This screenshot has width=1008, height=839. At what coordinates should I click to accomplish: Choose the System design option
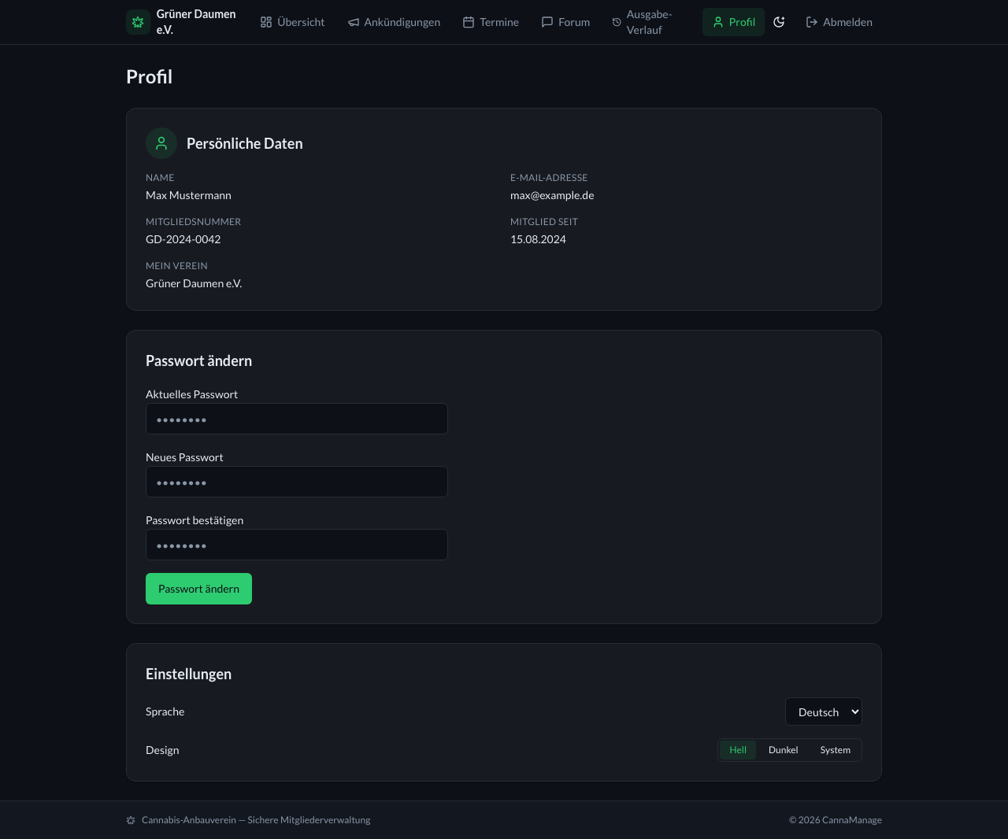pos(835,750)
